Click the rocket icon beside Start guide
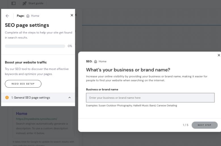Screen dimensions: 221x146 click(x=24, y=3)
